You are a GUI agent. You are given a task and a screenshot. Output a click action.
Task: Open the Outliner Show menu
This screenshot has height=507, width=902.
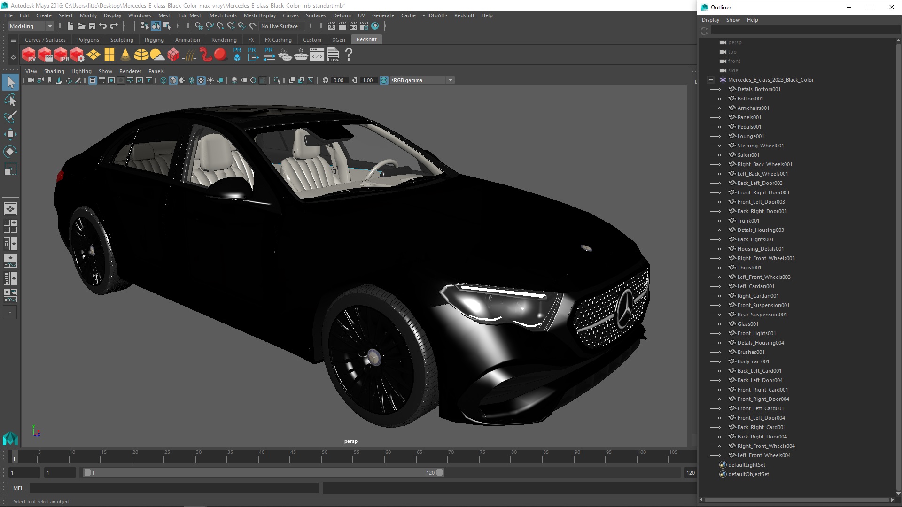(732, 20)
